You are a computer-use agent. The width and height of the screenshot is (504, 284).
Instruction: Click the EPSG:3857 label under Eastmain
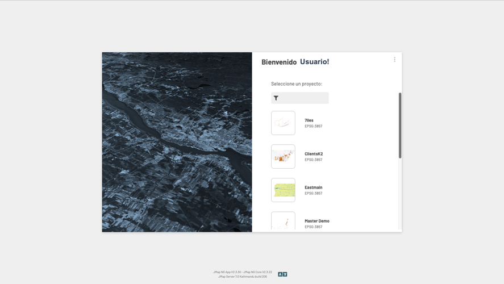[x=313, y=193]
